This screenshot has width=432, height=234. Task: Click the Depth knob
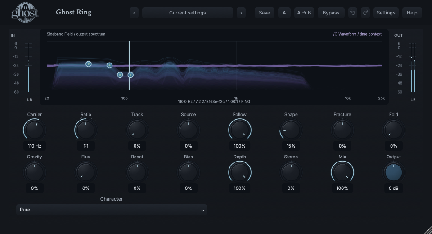pyautogui.click(x=240, y=172)
